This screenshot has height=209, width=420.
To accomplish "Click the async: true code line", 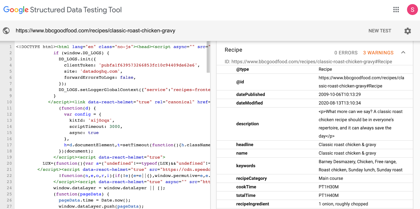I will (84, 133).
